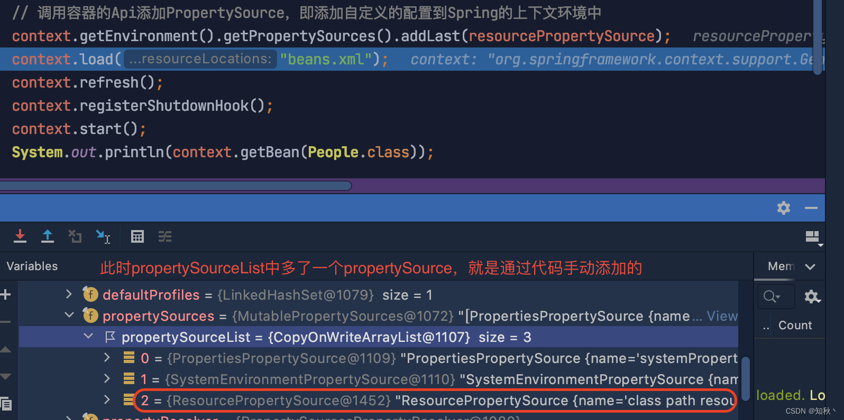Click the horizontal editor scrollbar
This screenshot has height=420, width=844.
(176, 185)
